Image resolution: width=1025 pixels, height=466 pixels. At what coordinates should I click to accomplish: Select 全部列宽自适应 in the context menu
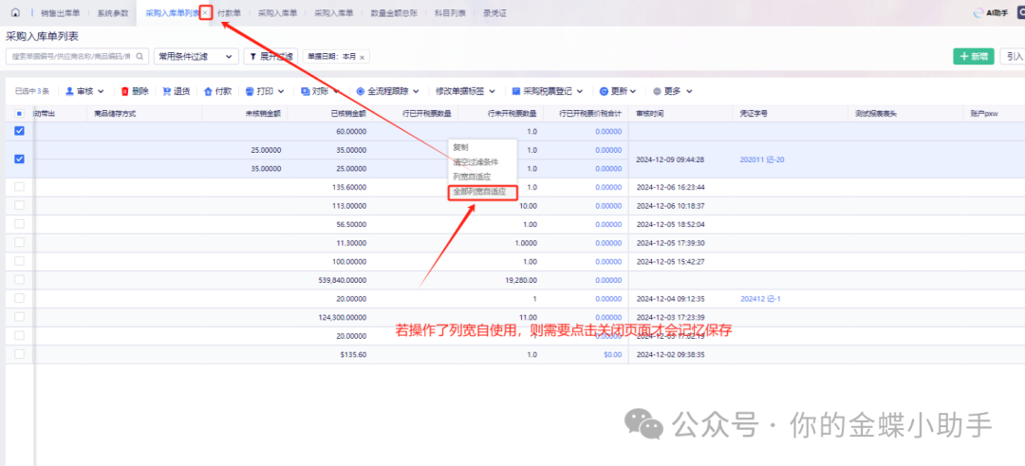pyautogui.click(x=479, y=192)
